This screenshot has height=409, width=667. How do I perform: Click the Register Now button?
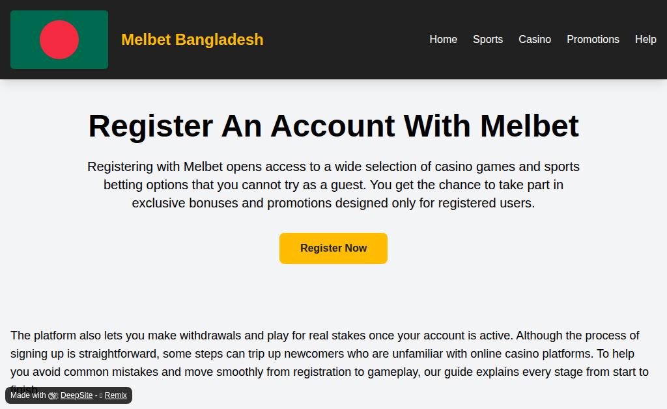point(333,248)
